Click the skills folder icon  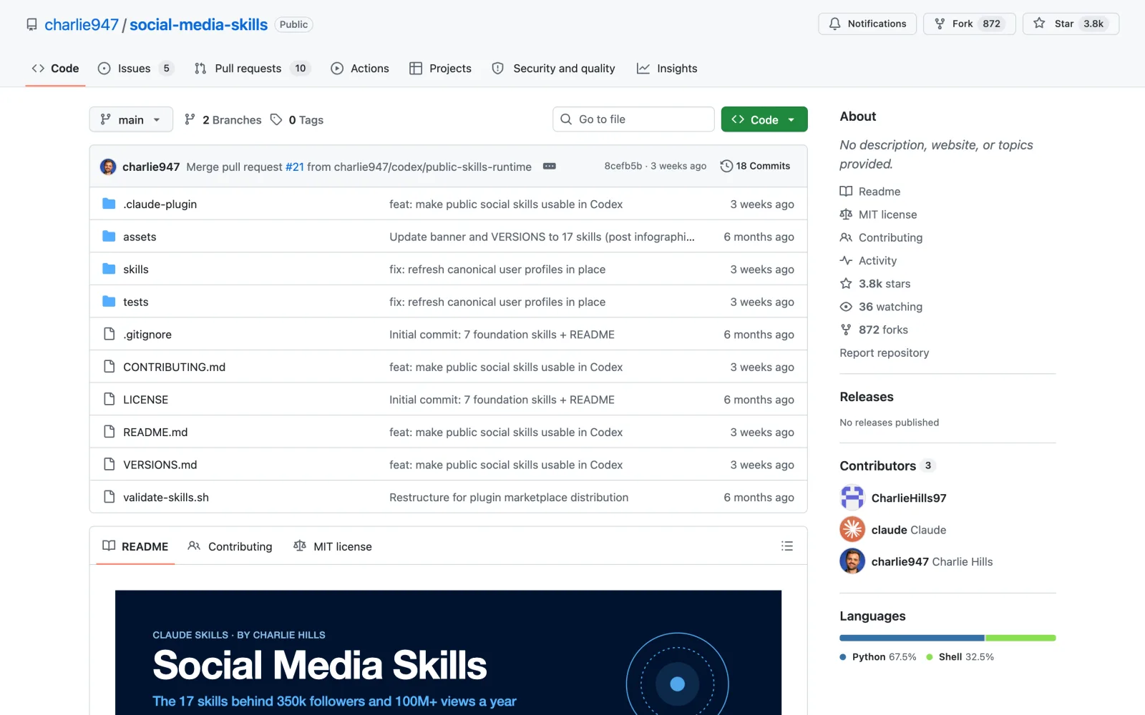pyautogui.click(x=109, y=269)
